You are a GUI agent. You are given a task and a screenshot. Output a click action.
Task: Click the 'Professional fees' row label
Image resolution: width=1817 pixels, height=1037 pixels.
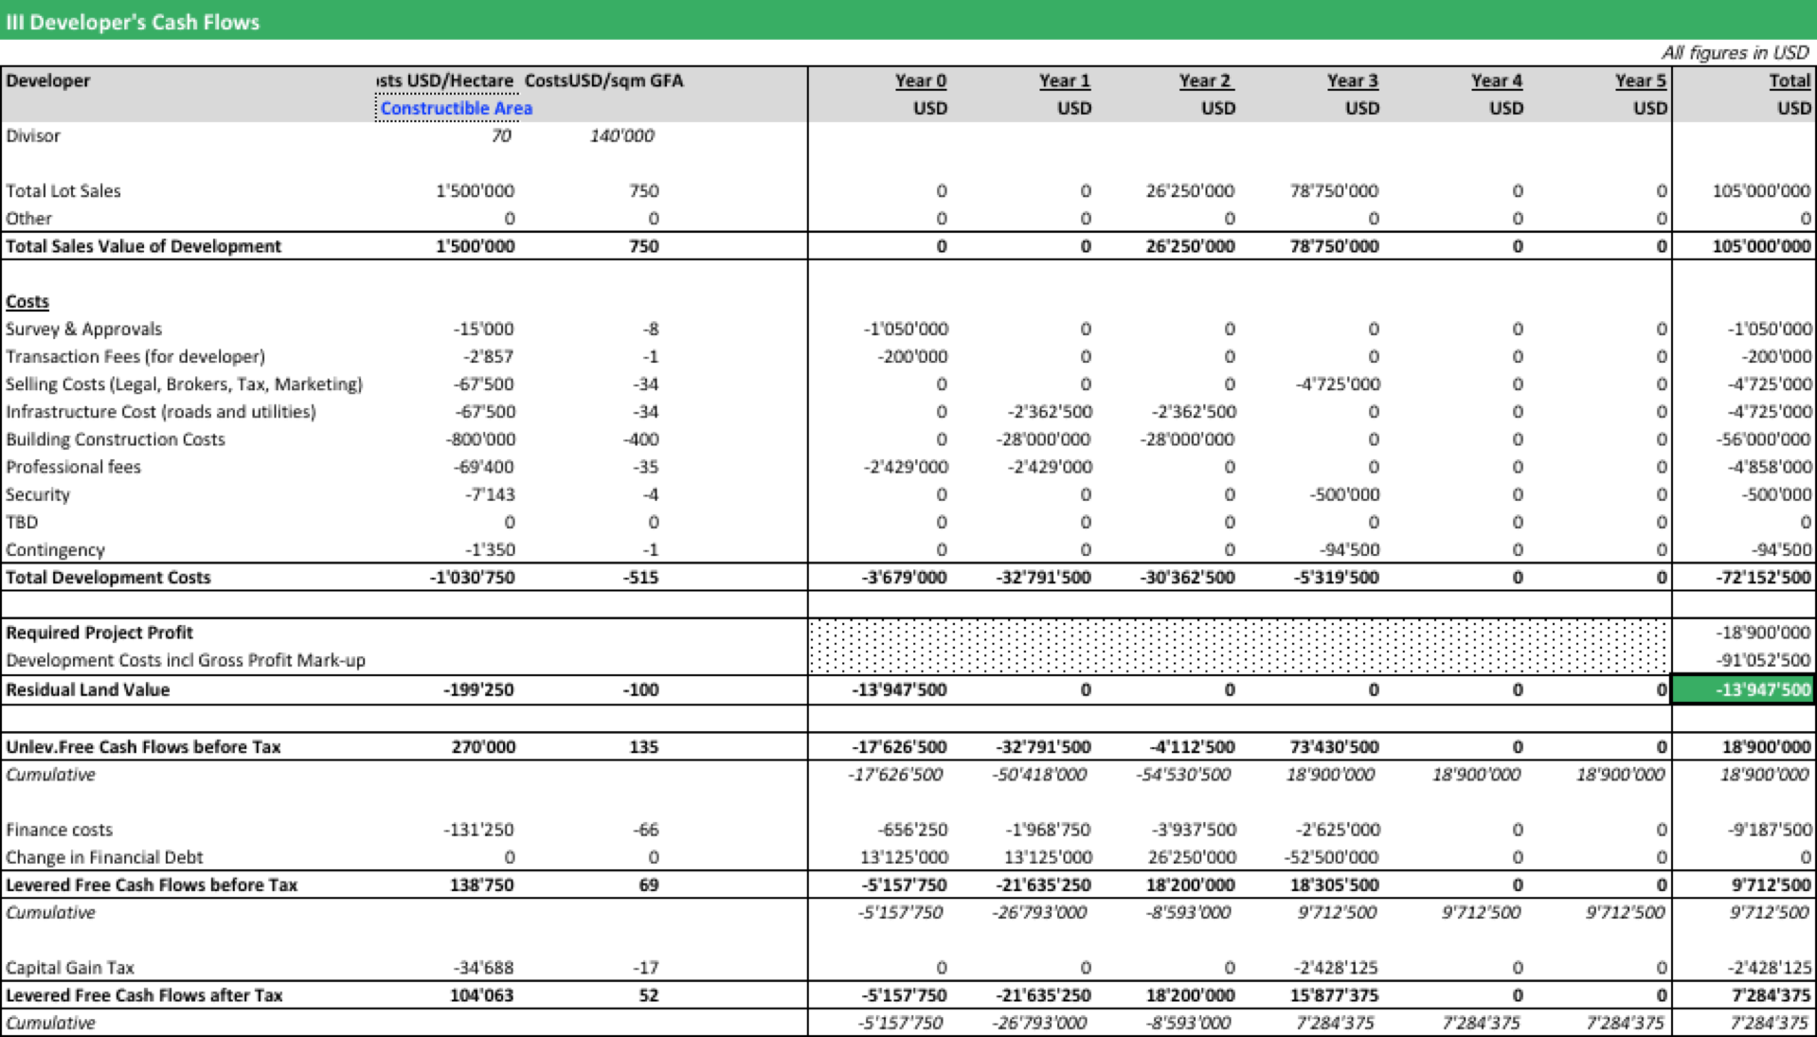(x=73, y=467)
